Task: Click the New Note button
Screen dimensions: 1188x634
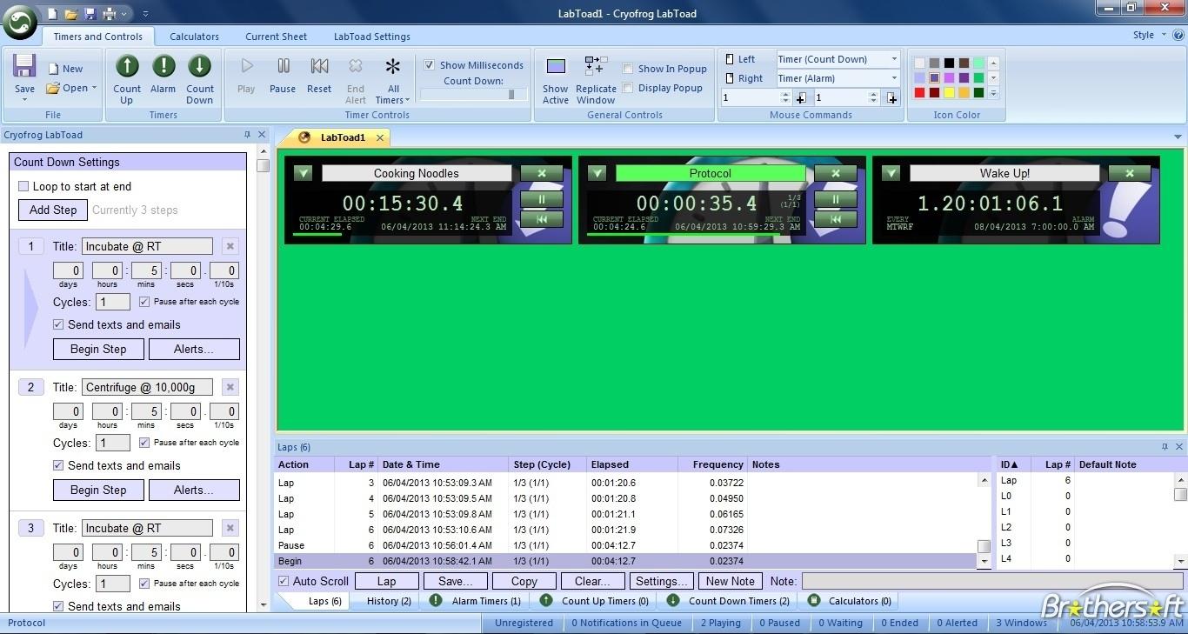Action: 731,581
